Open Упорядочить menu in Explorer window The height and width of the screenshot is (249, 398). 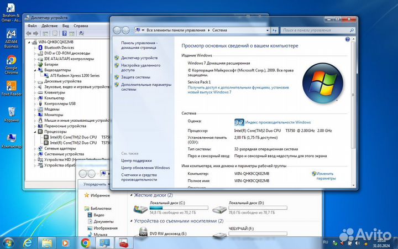coord(96,184)
